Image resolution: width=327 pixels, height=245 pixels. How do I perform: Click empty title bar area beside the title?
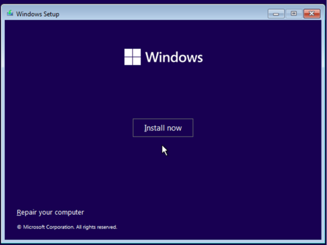[x=163, y=13]
